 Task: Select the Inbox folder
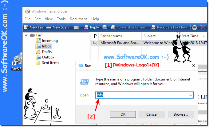(x=46, y=46)
